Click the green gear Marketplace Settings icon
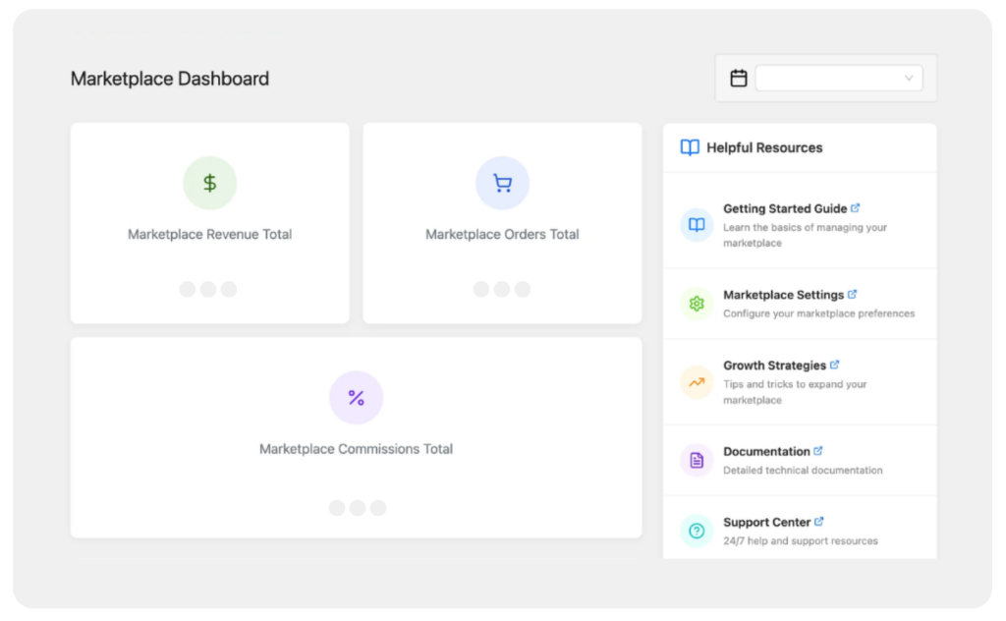Image resolution: width=1006 pixels, height=621 pixels. pos(697,304)
